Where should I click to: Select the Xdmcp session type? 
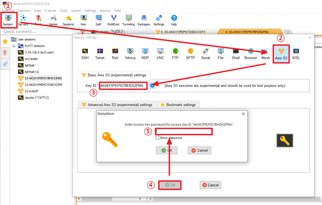point(130,54)
